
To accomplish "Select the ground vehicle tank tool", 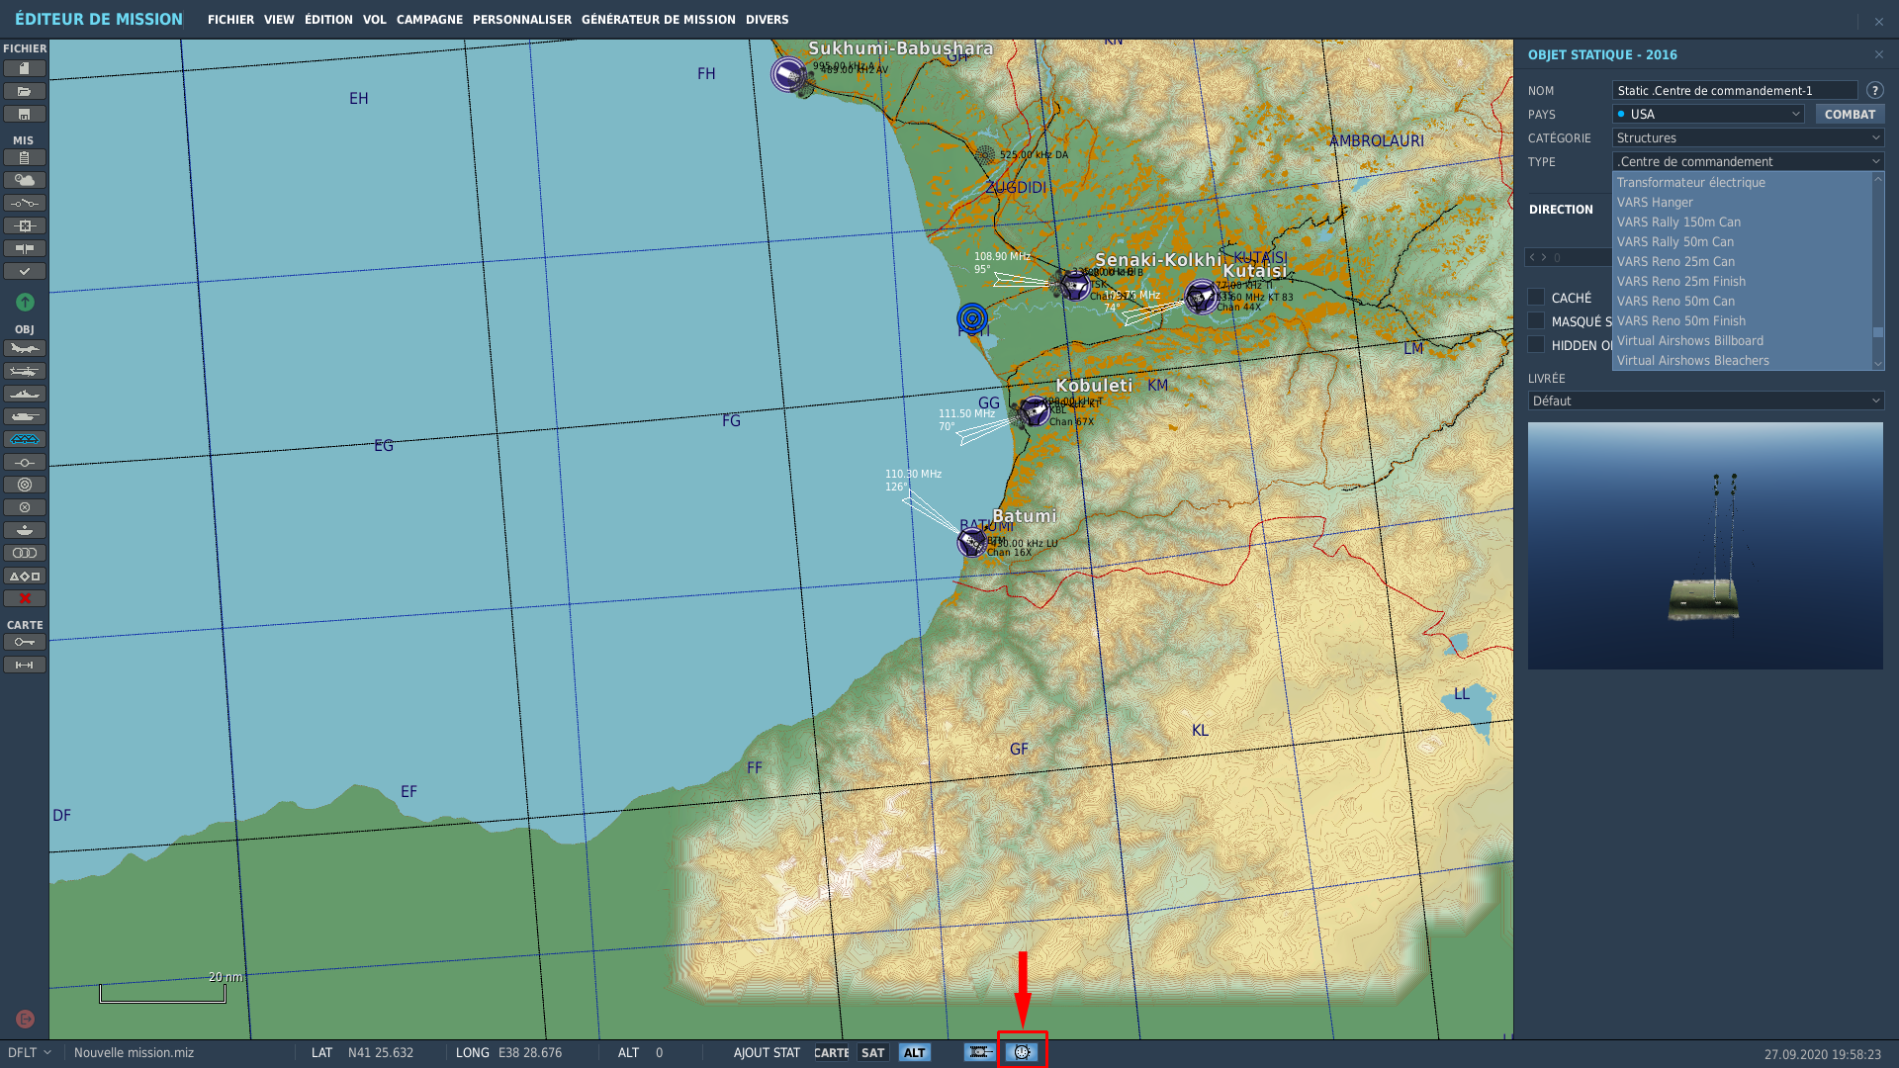I will point(25,416).
